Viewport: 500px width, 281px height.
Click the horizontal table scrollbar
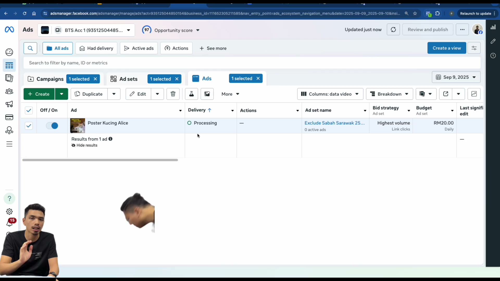(x=100, y=160)
